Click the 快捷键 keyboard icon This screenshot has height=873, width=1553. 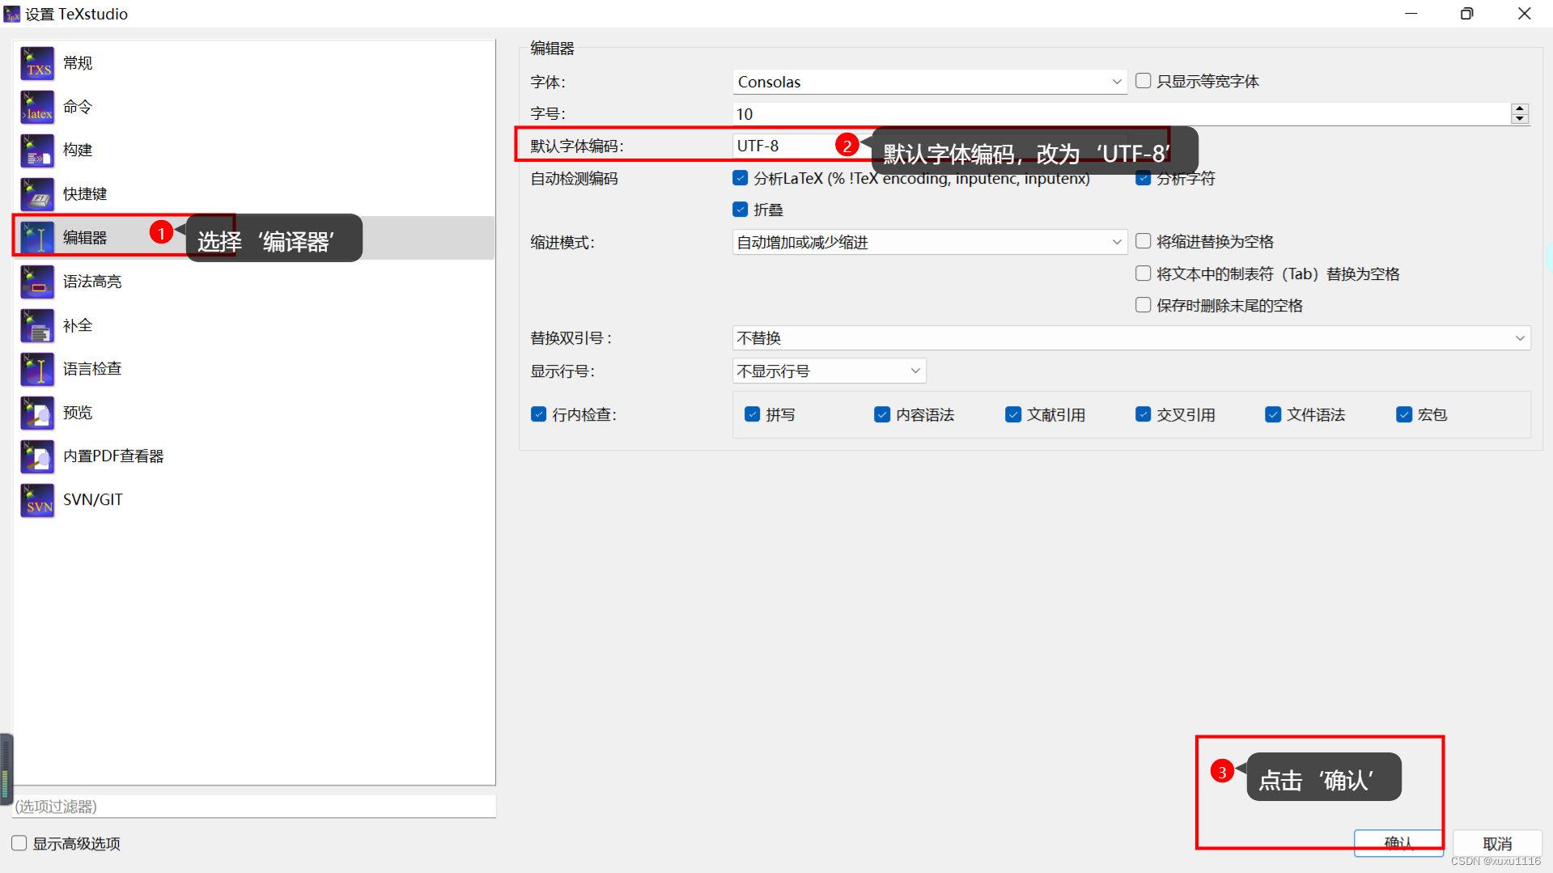pyautogui.click(x=37, y=194)
